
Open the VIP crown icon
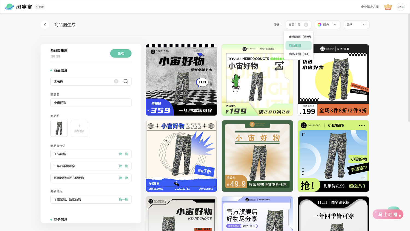pyautogui.click(x=388, y=7)
